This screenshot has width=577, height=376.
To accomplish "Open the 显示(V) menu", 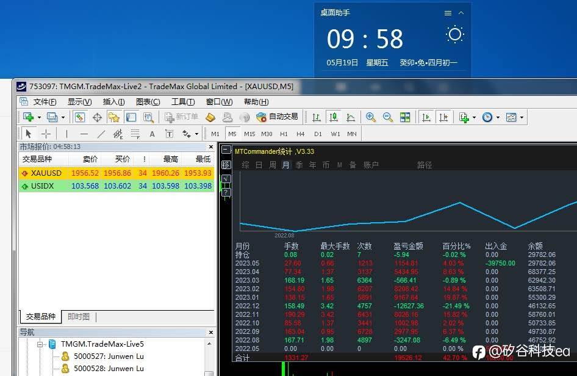I will click(x=79, y=102).
